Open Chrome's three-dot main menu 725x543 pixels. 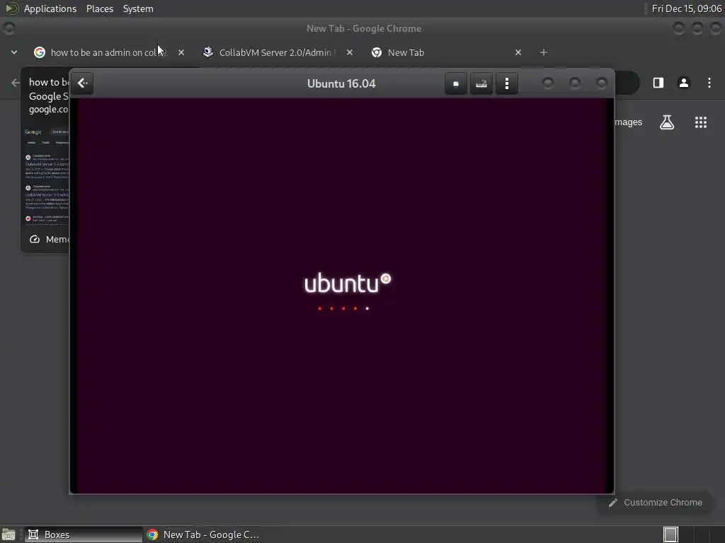point(709,83)
